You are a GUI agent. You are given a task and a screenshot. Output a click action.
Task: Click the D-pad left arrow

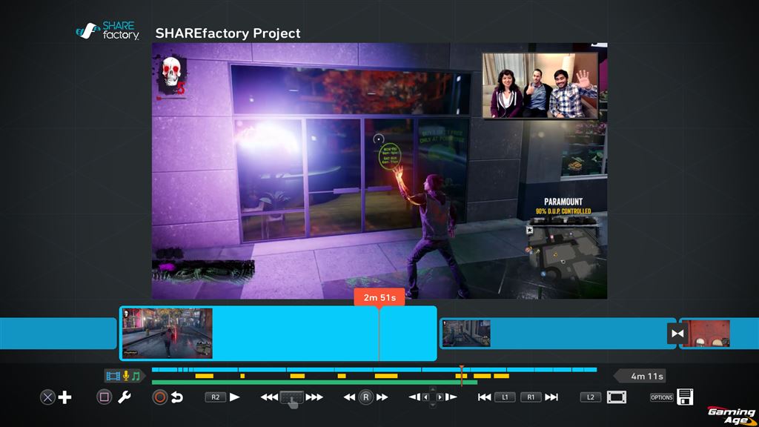[426, 397]
